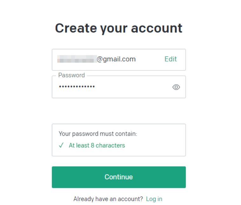Click the blurred email username portion
The width and height of the screenshot is (241, 205).
pyautogui.click(x=77, y=59)
